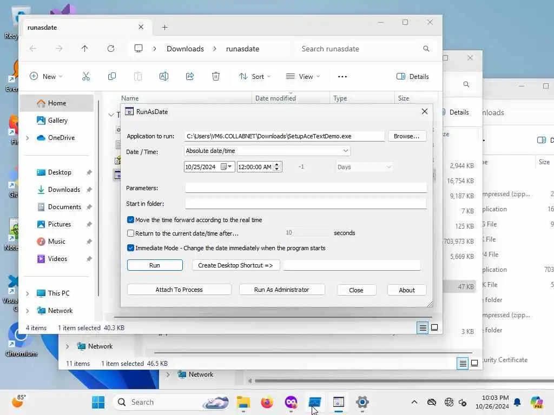Switch to details list view icon in runasdate window
The height and width of the screenshot is (415, 554).
(x=423, y=328)
